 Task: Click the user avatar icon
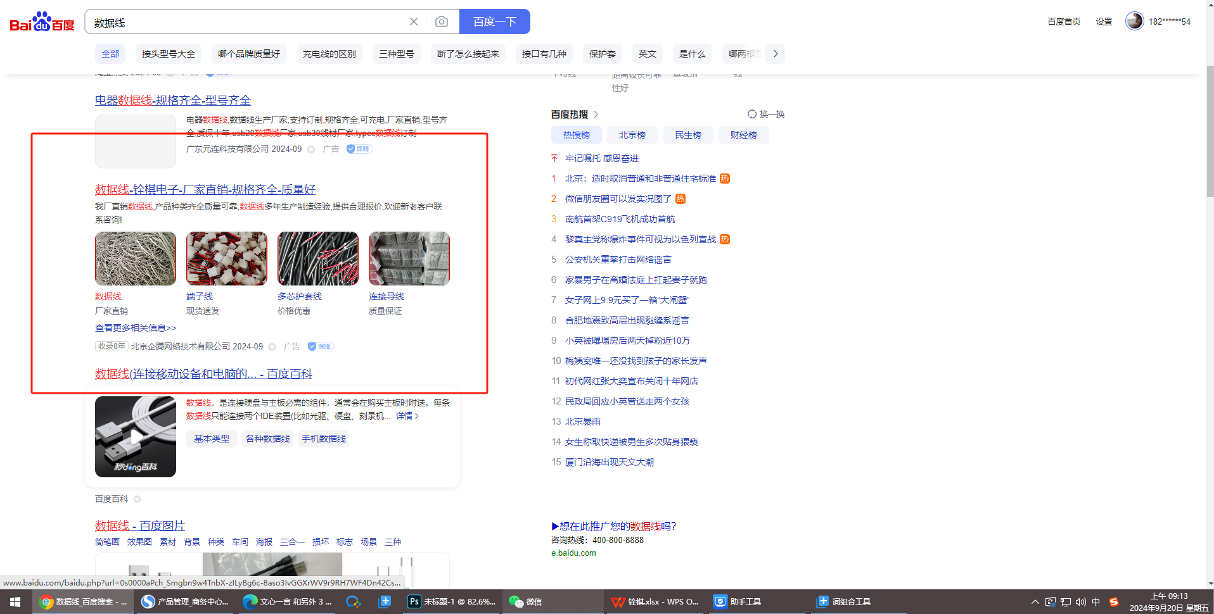(x=1134, y=21)
